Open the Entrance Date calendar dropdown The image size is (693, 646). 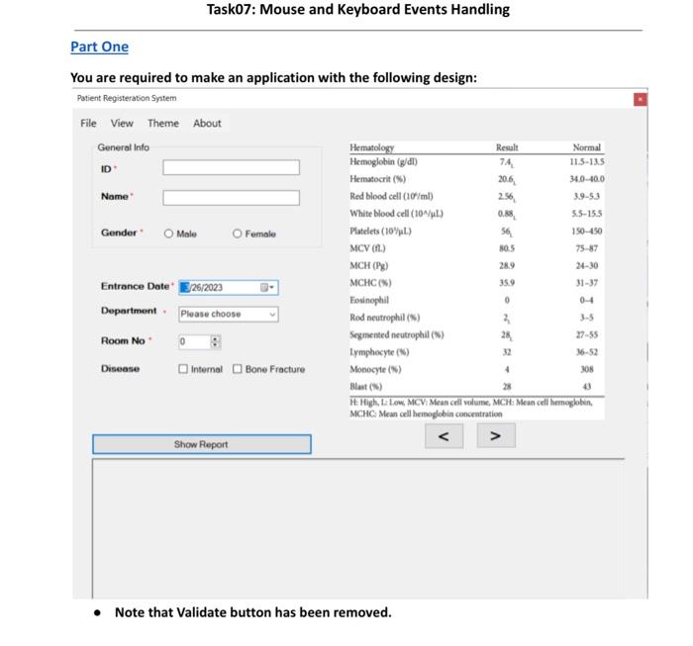click(x=267, y=288)
